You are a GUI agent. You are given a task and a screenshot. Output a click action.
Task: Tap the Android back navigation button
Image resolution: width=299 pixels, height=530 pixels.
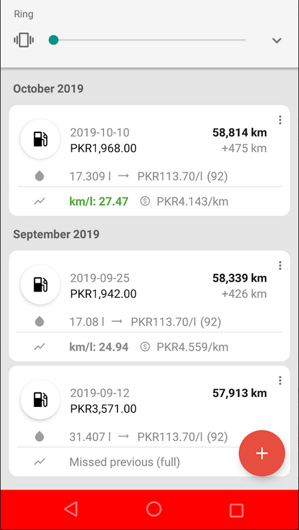tap(71, 509)
